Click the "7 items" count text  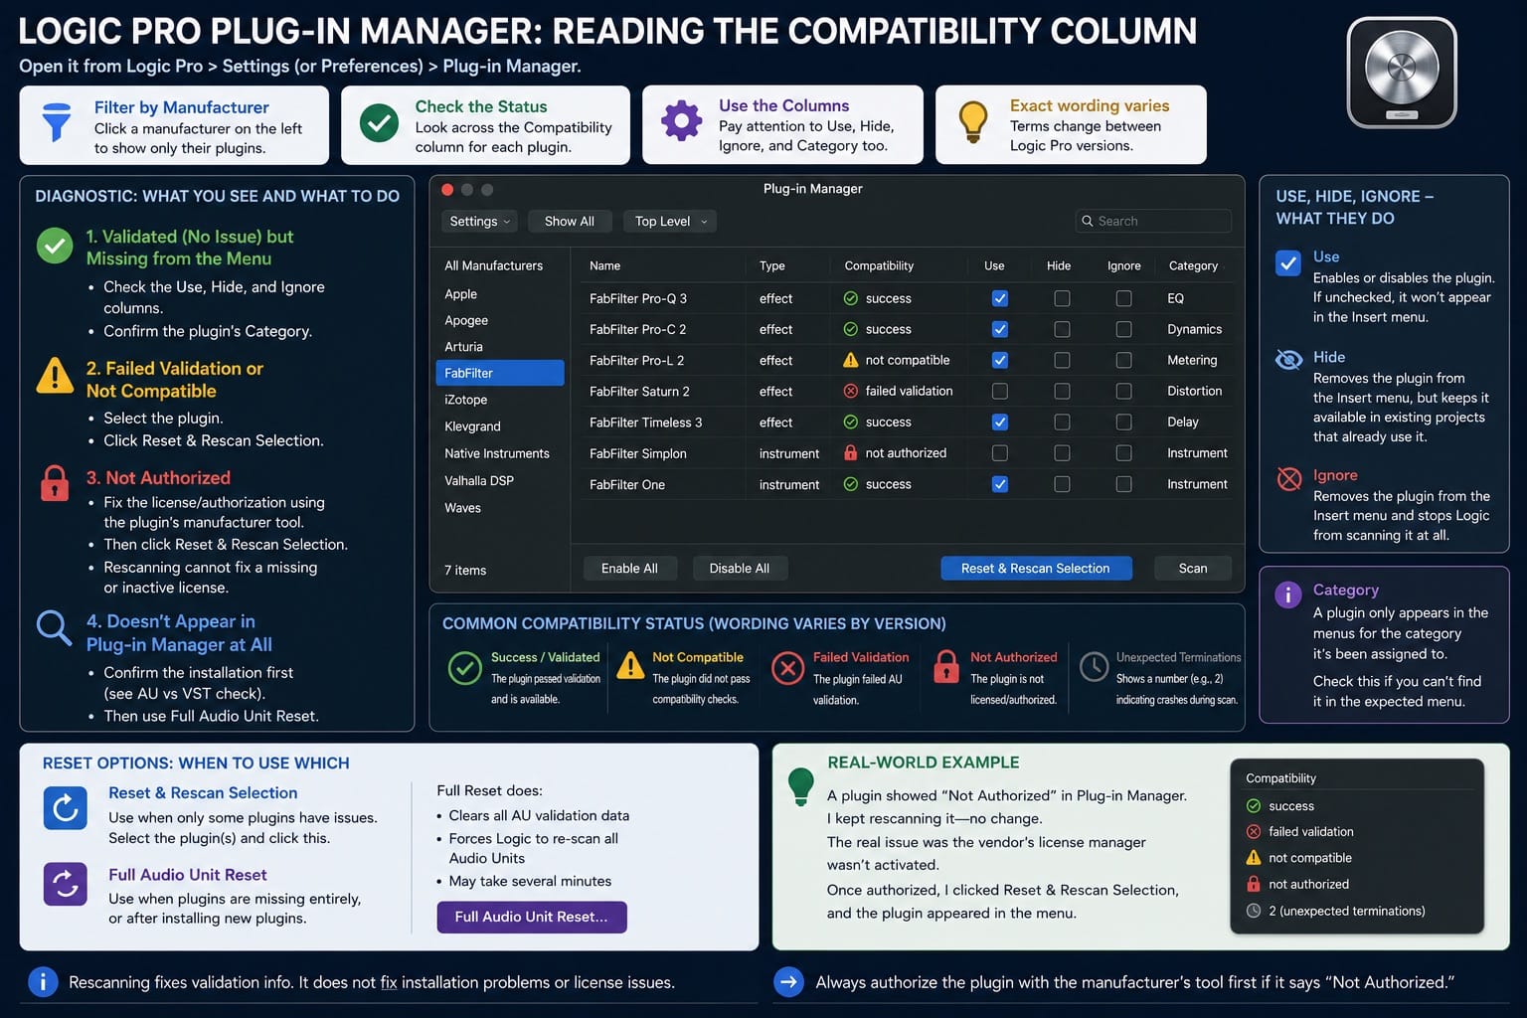click(465, 571)
